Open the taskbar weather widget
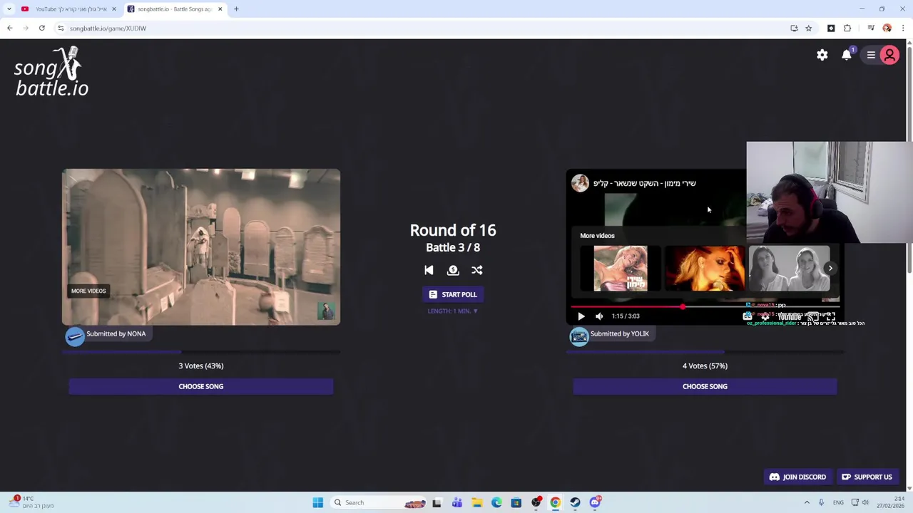 pyautogui.click(x=33, y=502)
